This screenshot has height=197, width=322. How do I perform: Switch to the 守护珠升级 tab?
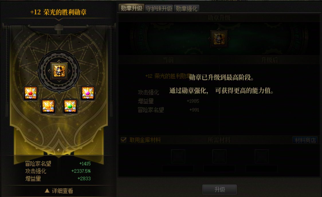click(159, 9)
